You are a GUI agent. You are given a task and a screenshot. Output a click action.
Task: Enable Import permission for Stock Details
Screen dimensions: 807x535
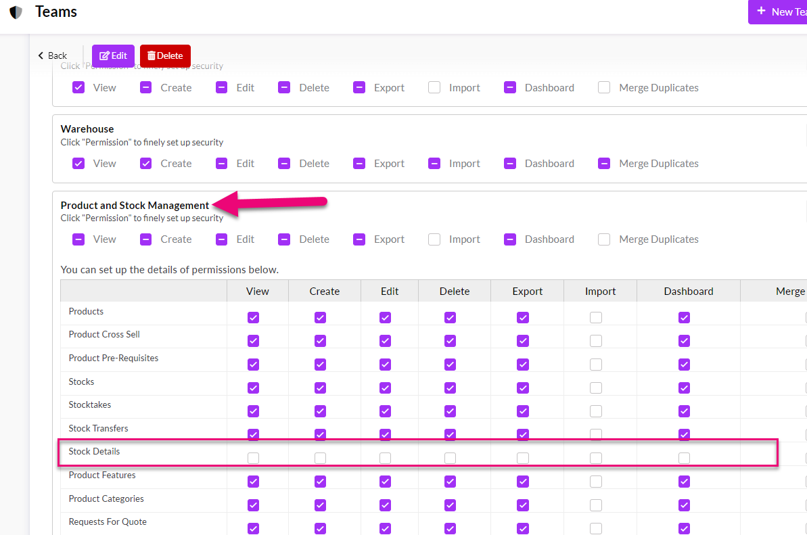[x=596, y=458]
